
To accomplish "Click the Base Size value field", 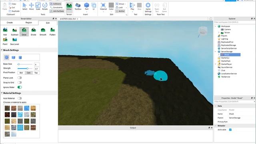I will [x=37, y=64].
